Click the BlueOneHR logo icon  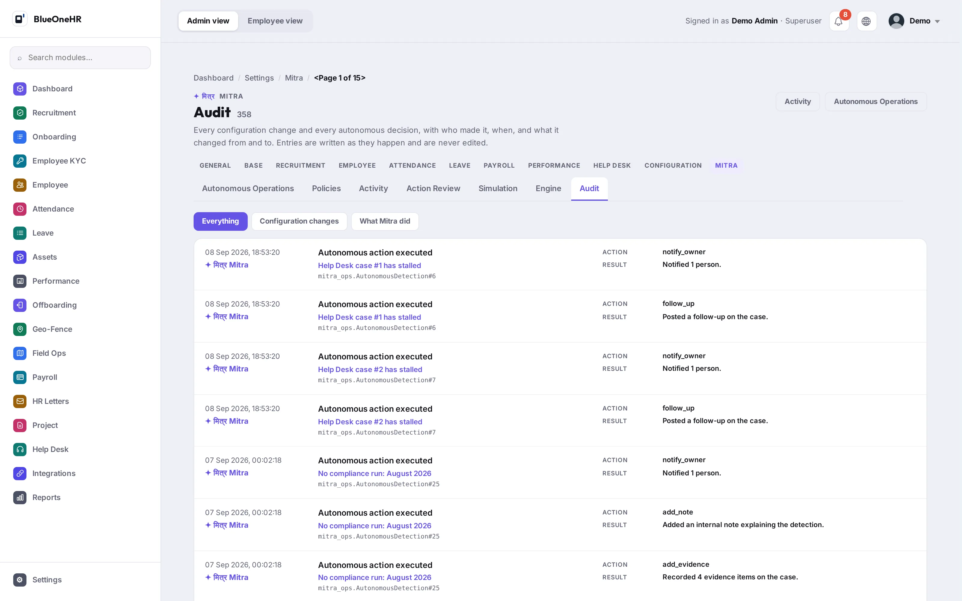20,19
